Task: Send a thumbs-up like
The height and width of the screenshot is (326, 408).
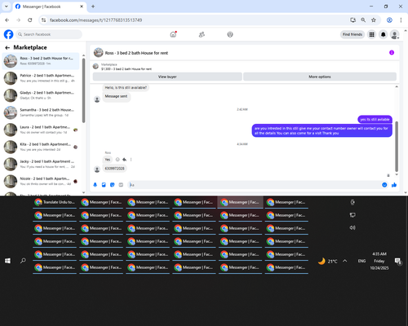Action: point(394,185)
